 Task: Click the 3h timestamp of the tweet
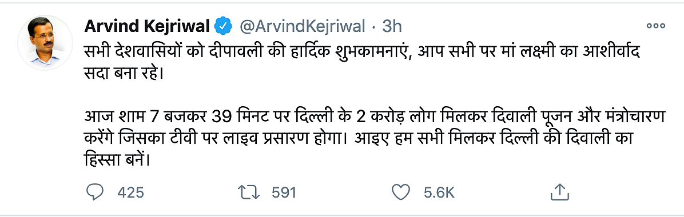[x=392, y=27]
